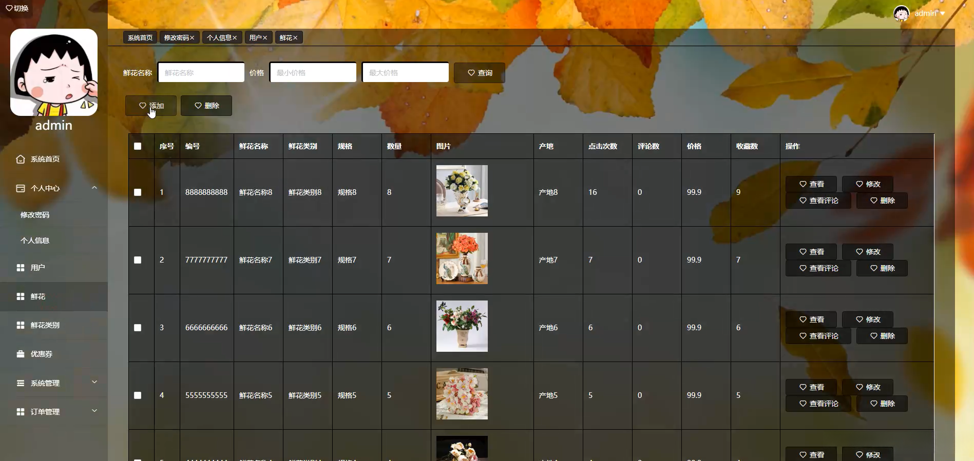Delete the 鲜花名称6 row
Screen dimensions: 974x461
(882, 336)
